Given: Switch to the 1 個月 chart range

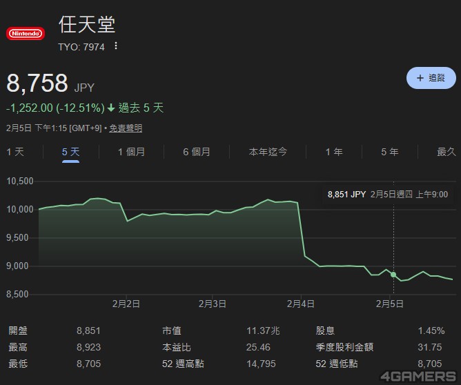Looking at the screenshot, I should 131,152.
